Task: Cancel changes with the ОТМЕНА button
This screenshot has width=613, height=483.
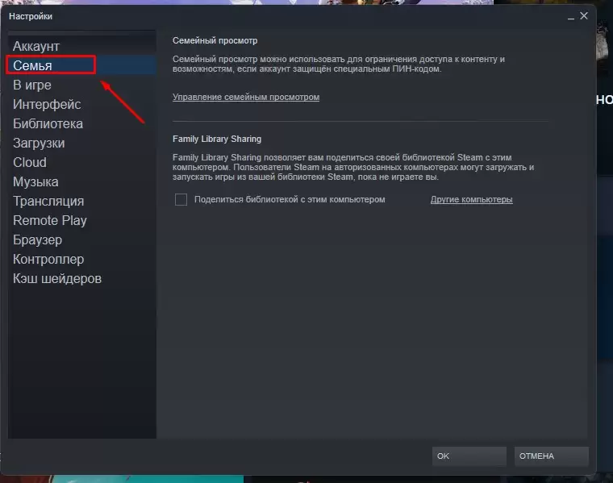Action: 551,456
